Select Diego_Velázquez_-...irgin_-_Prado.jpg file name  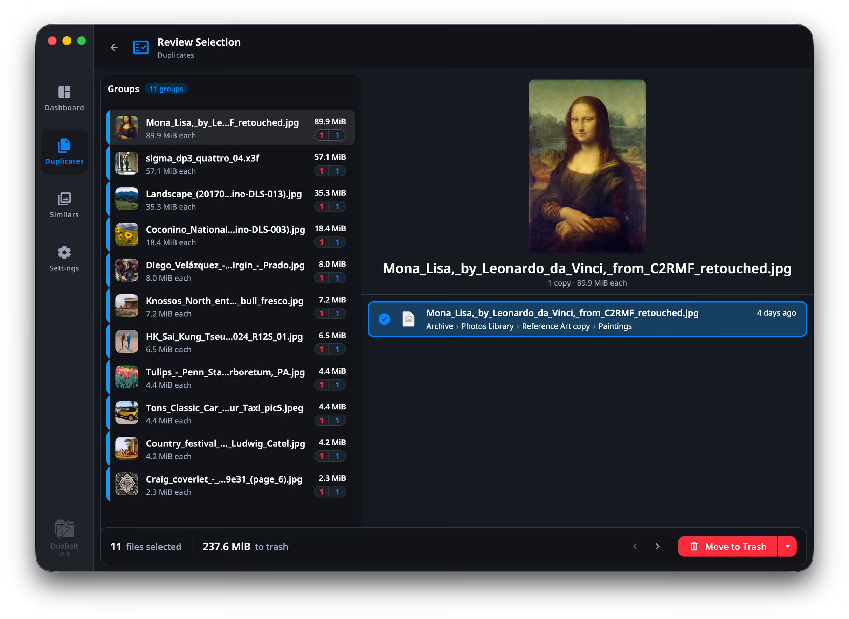(225, 265)
